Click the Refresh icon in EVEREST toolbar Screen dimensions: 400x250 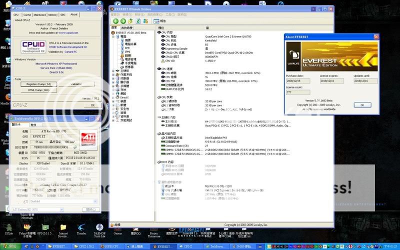[x=138, y=21]
